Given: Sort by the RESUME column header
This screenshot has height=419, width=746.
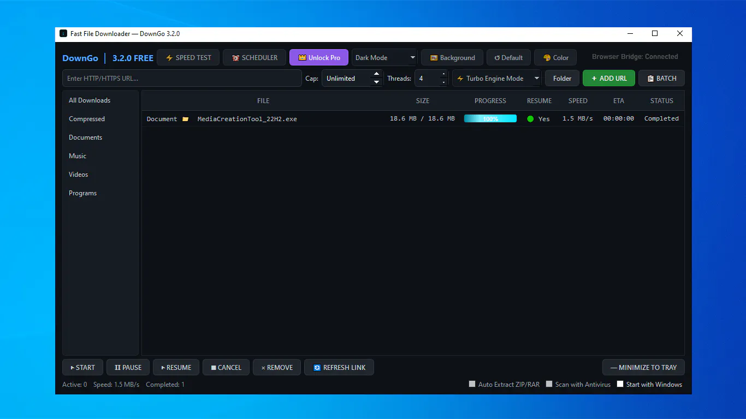Looking at the screenshot, I should pyautogui.click(x=539, y=100).
